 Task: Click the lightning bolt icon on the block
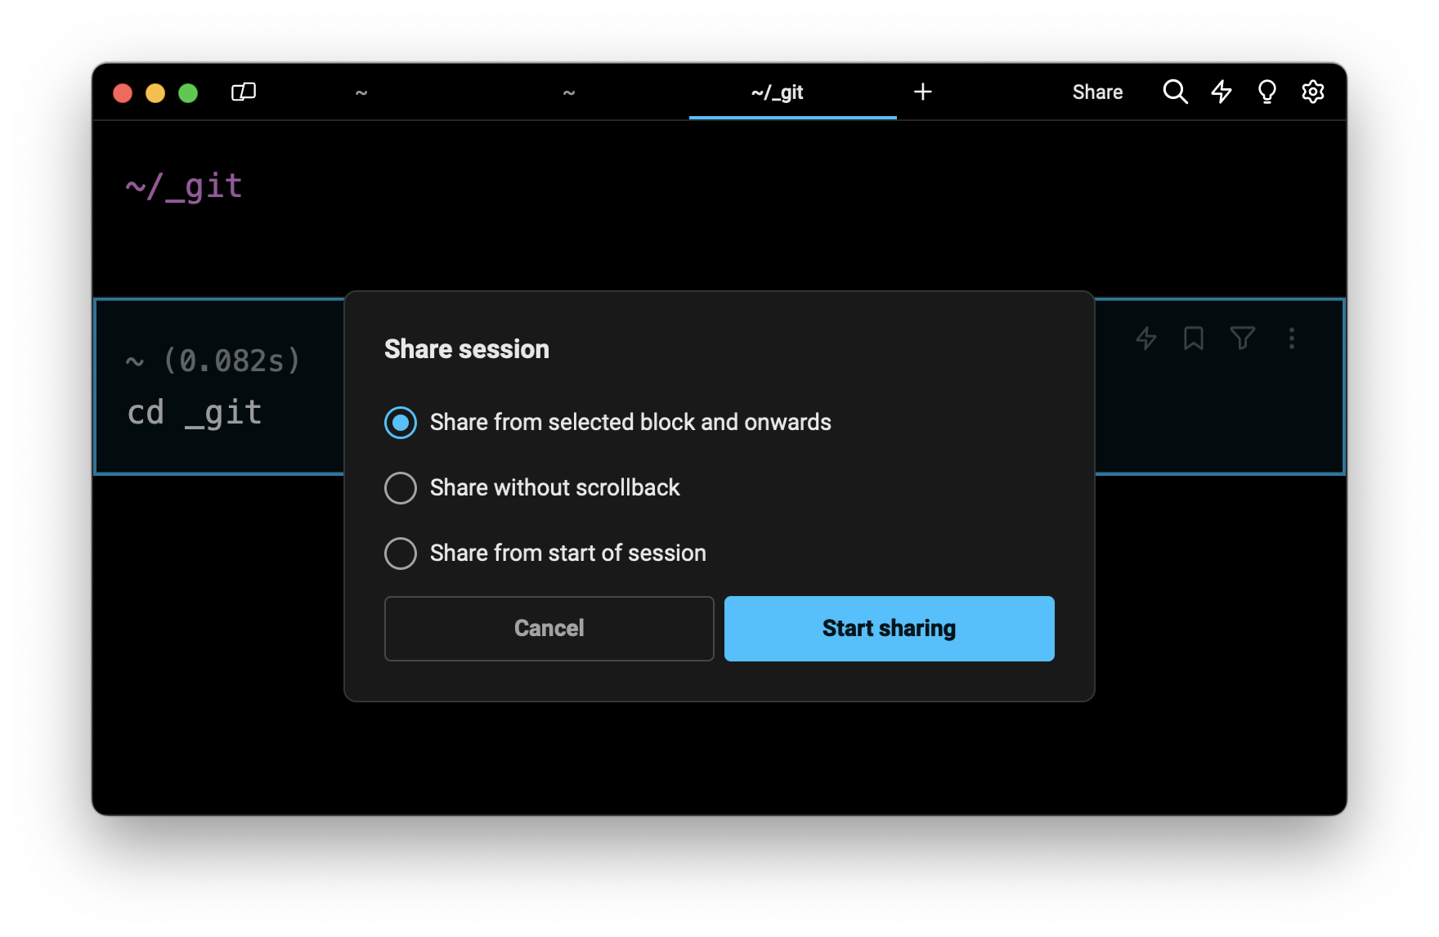1146,338
